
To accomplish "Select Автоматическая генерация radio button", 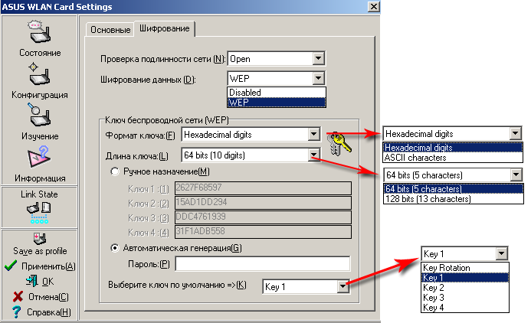I will coord(115,248).
